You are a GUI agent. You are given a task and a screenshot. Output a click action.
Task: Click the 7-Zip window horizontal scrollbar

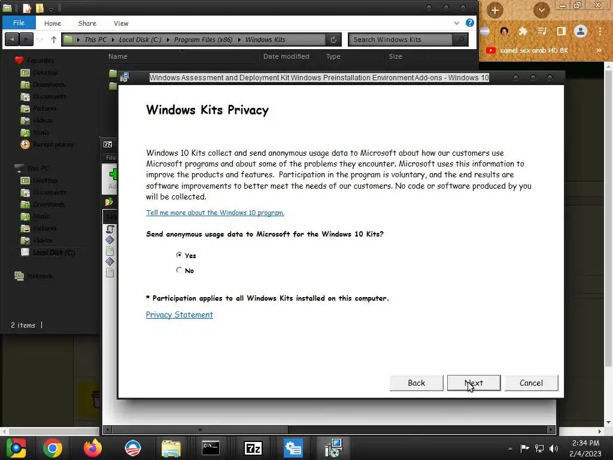[x=200, y=430]
